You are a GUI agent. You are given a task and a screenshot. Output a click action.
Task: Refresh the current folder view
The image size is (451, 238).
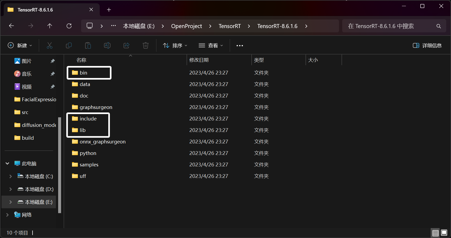coord(69,26)
